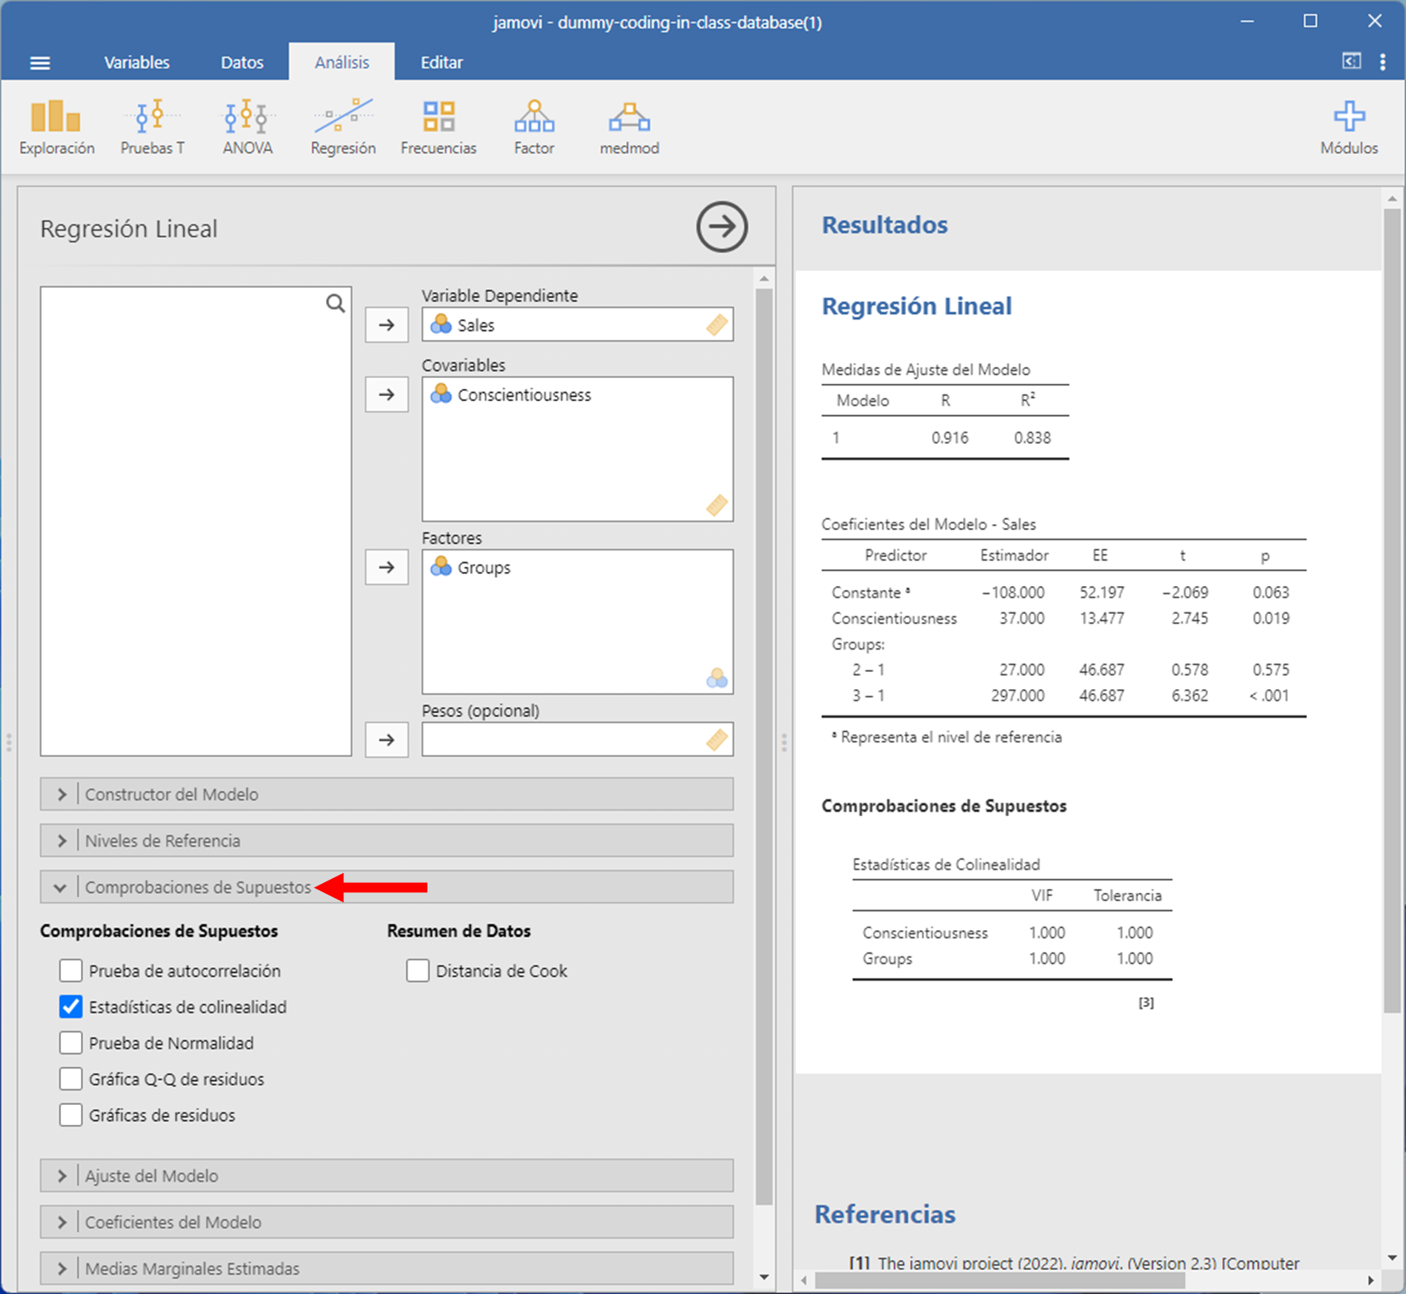Switch to the Variables tab
This screenshot has height=1294, width=1406.
pos(136,63)
